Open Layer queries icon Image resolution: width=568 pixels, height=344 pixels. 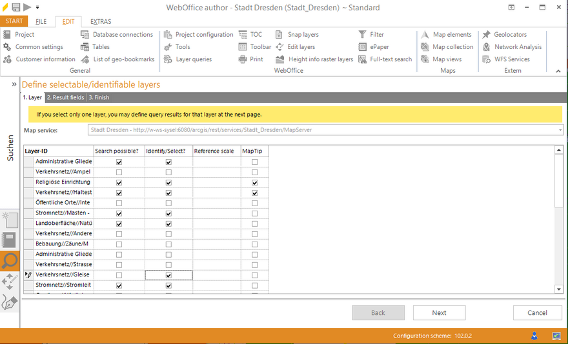[168, 59]
